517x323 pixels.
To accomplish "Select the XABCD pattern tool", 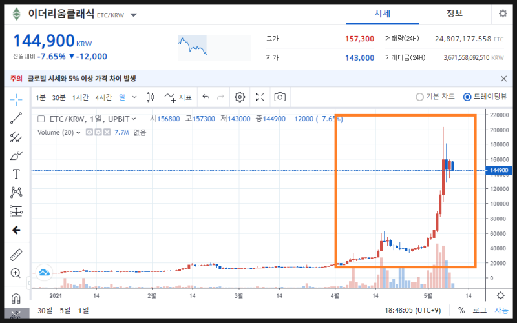I will 16,192.
